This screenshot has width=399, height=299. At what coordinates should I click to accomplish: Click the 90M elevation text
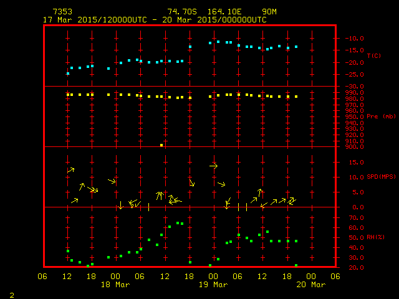tap(270, 12)
